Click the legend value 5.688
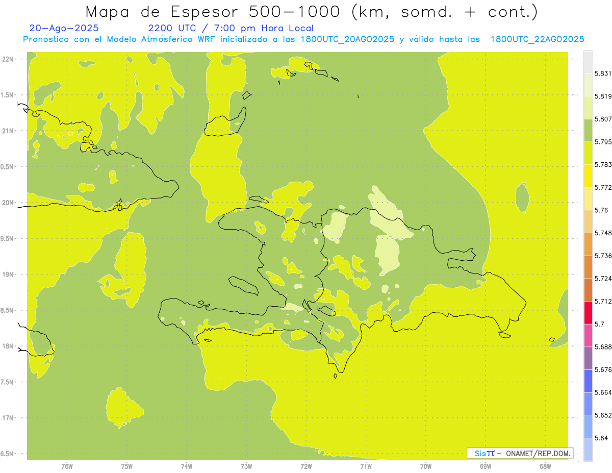Screen dimensions: 612x473 tap(603, 347)
